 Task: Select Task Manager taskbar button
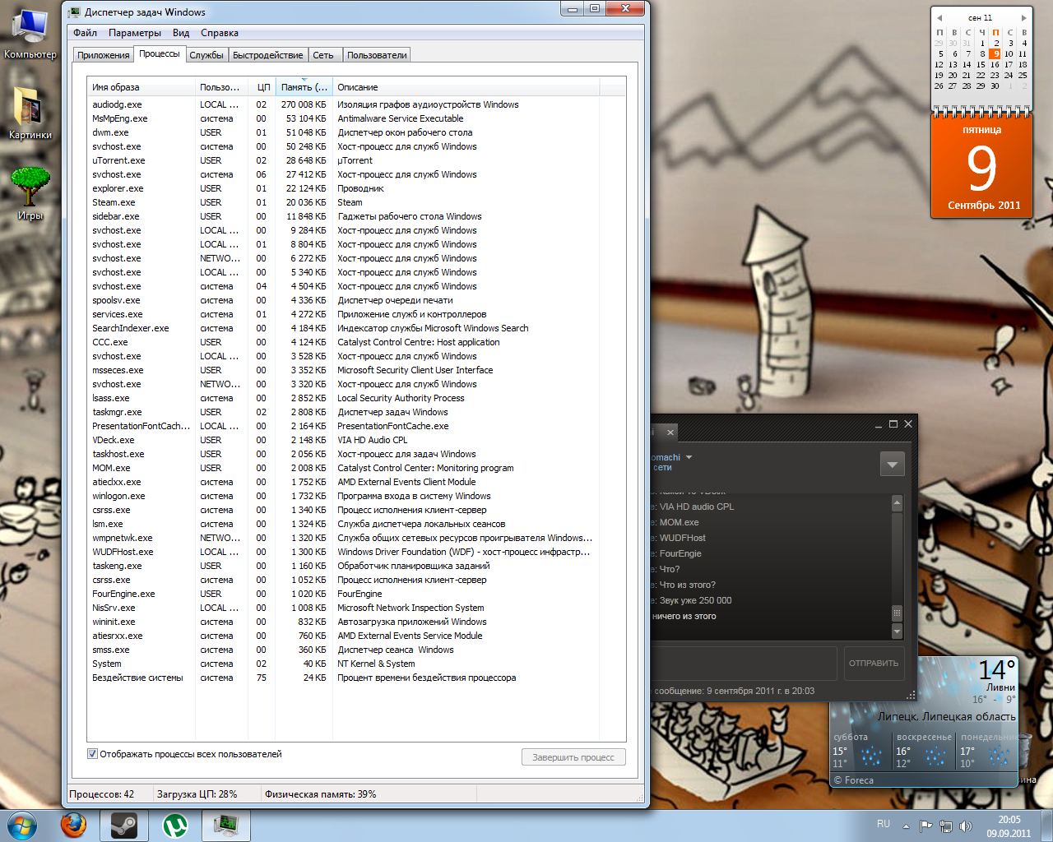226,826
